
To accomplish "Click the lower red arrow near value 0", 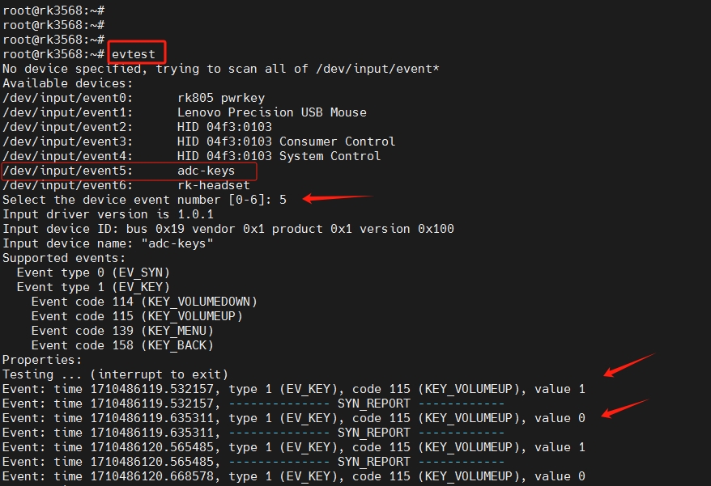I will 625,408.
